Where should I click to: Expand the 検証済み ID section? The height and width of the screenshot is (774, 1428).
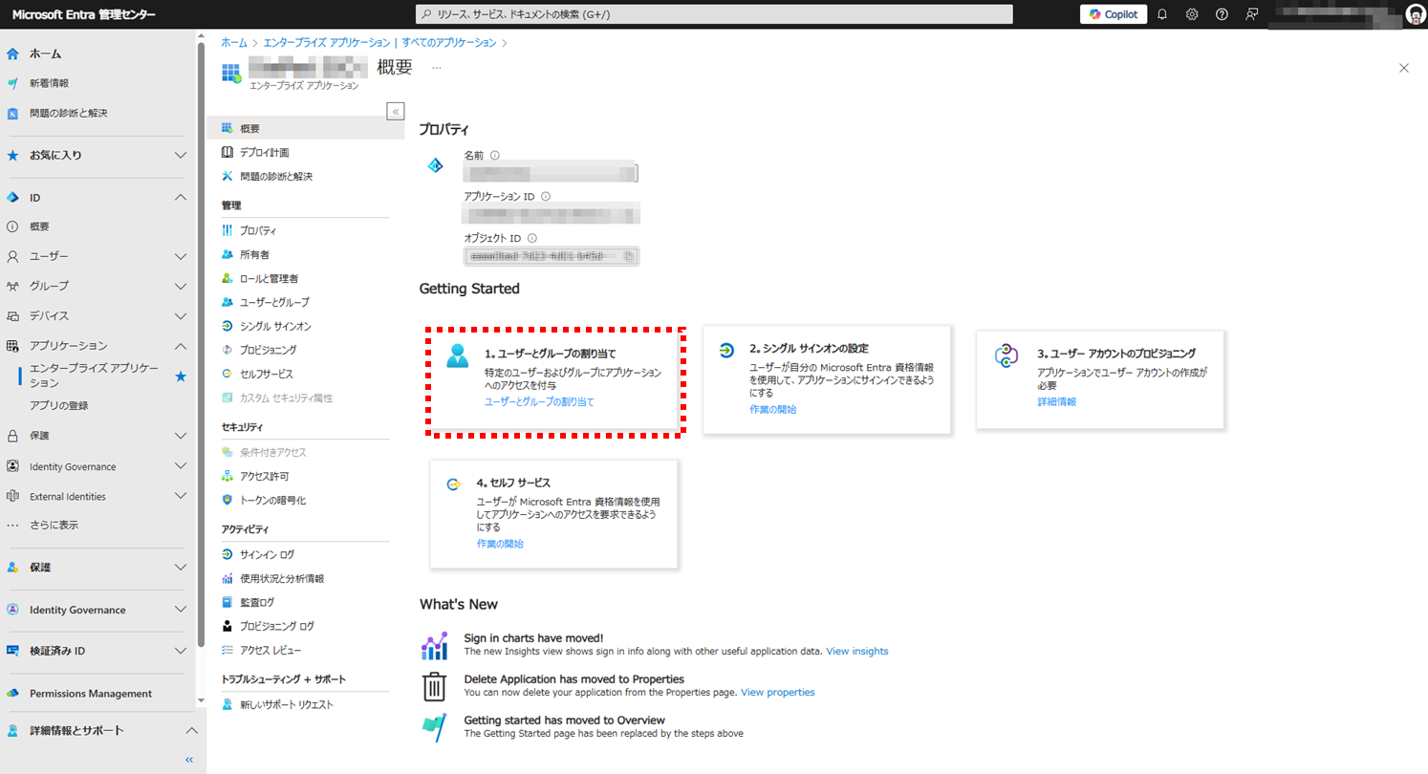(x=181, y=651)
